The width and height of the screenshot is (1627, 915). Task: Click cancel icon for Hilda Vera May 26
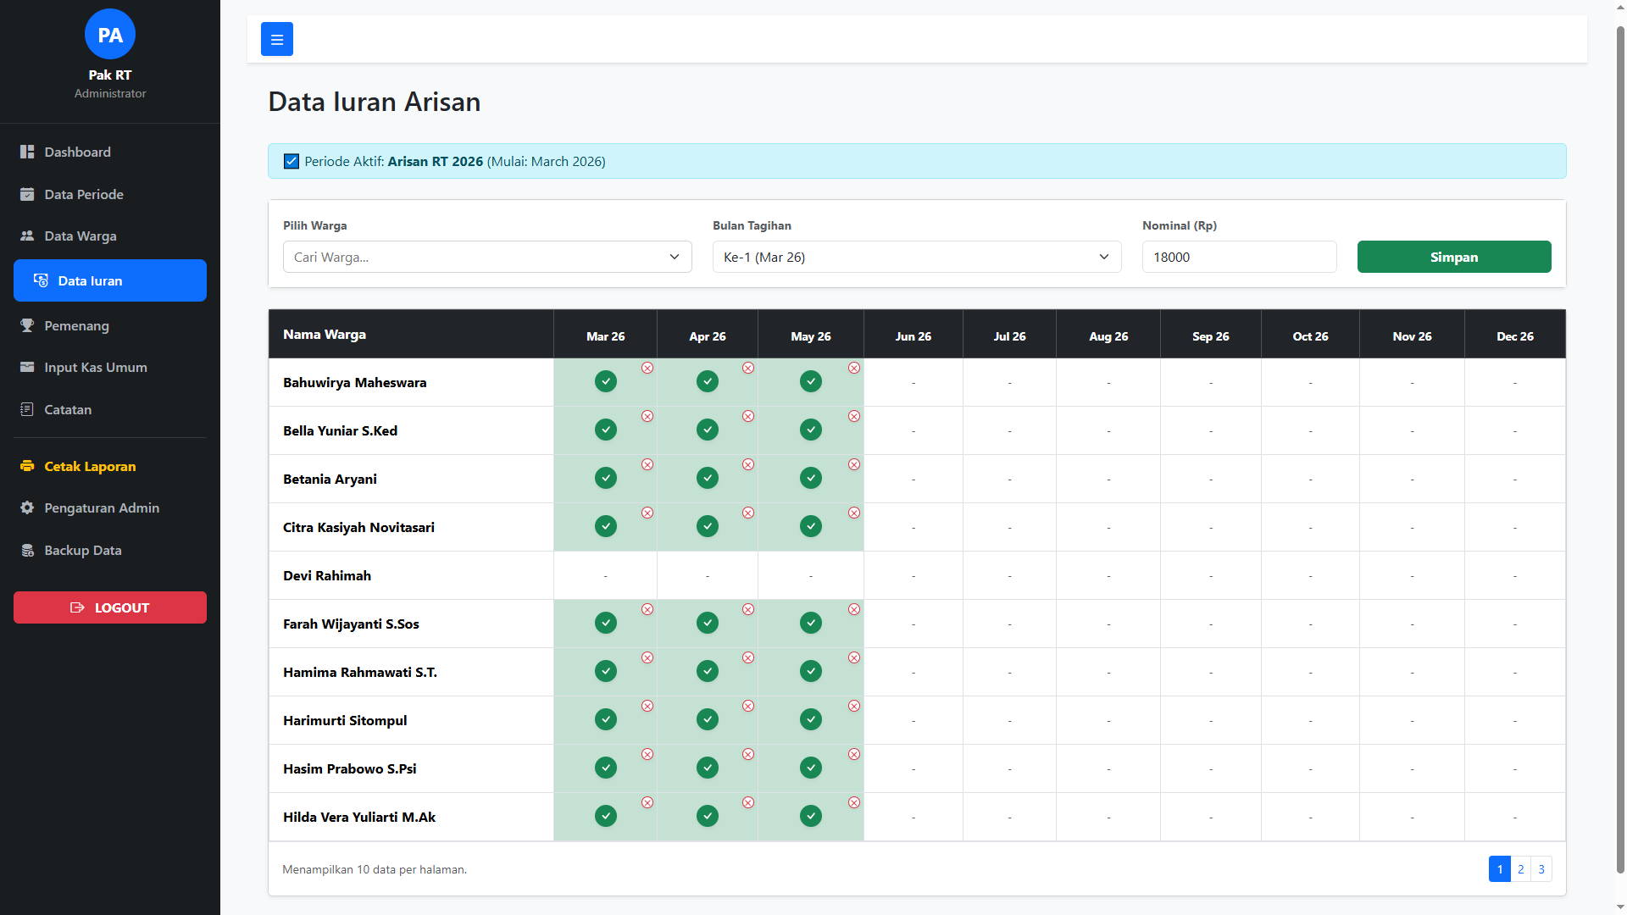(x=854, y=802)
